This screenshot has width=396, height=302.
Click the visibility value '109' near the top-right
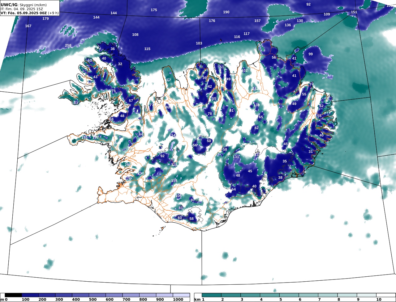coord(327,14)
